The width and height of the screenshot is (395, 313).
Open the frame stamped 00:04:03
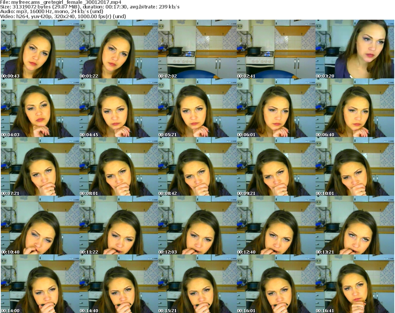[40, 108]
